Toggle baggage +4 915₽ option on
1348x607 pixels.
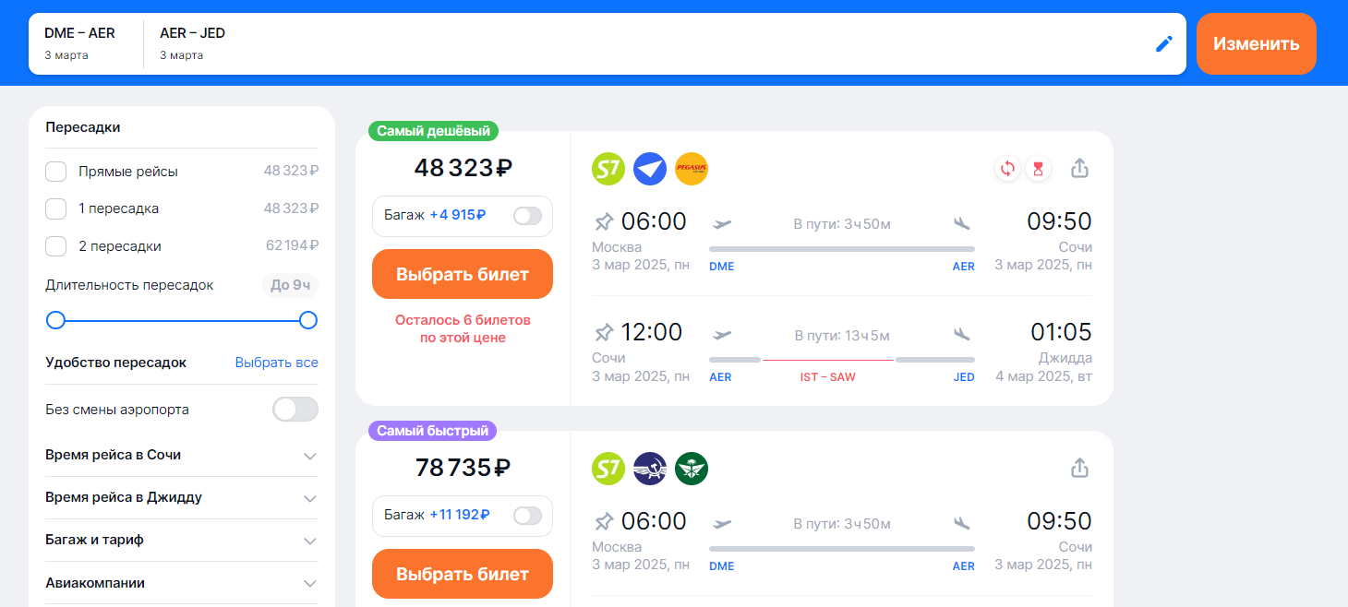click(527, 216)
